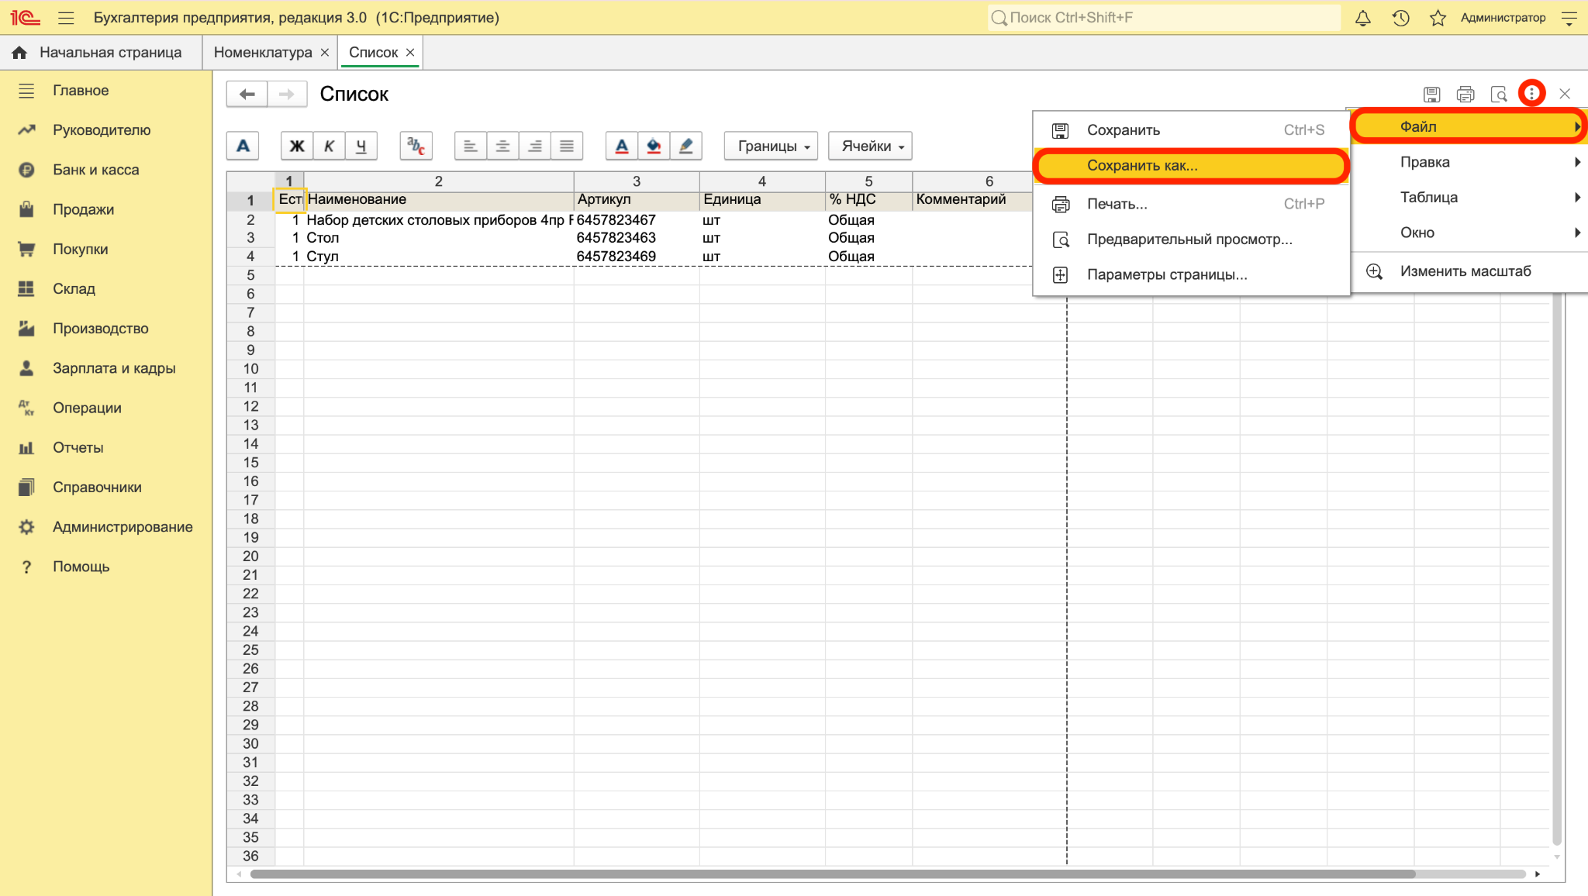Image resolution: width=1588 pixels, height=896 pixels.
Task: Expand the Правка submenu
Action: pyautogui.click(x=1469, y=162)
